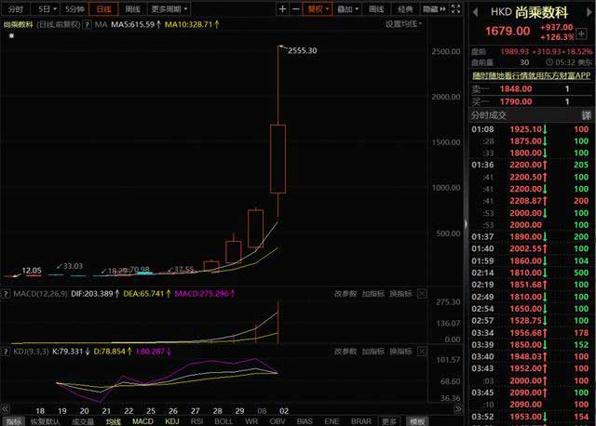The width and height of the screenshot is (596, 426).
Task: Click 换指标 in the KDJ panel
Action: coord(400,352)
